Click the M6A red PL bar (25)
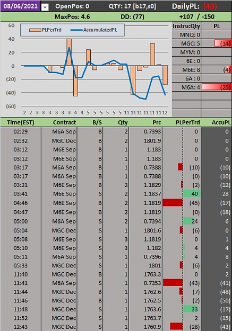This screenshot has height=331, width=232. (216, 87)
